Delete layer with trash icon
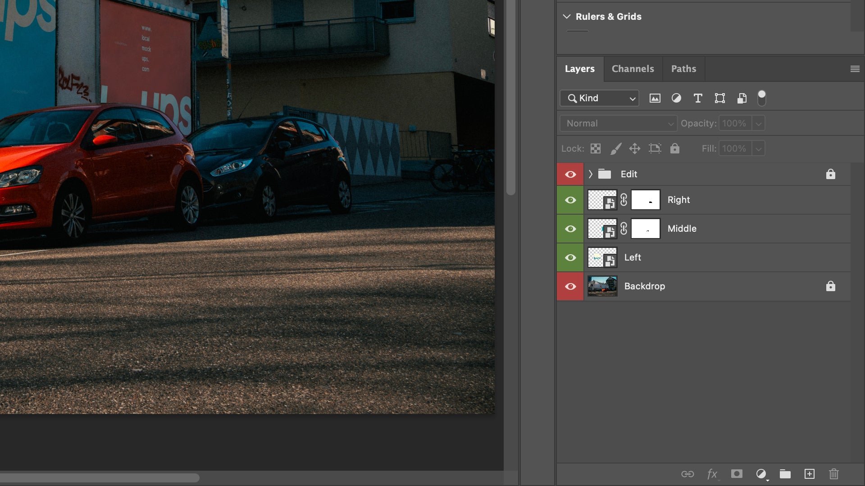Screen dimensions: 865x486 834,474
